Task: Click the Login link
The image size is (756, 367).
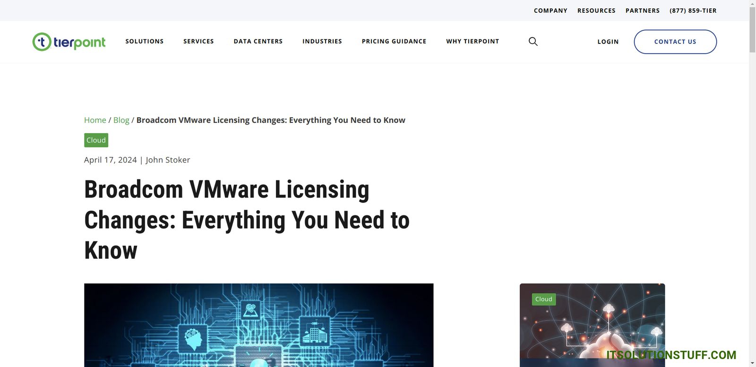Action: click(608, 42)
